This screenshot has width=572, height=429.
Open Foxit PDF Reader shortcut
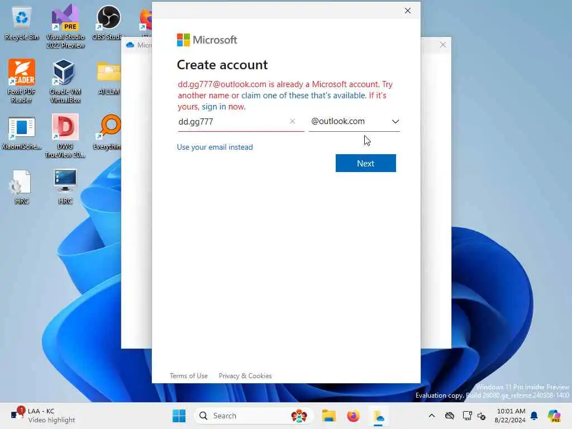(x=21, y=81)
